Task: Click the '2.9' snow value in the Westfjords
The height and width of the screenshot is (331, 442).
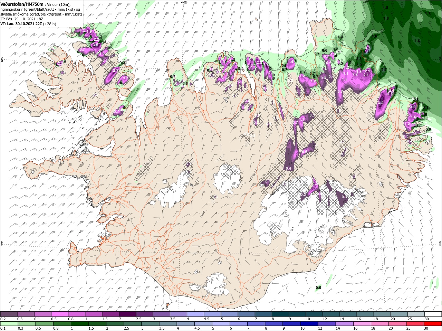Action: pos(116,70)
